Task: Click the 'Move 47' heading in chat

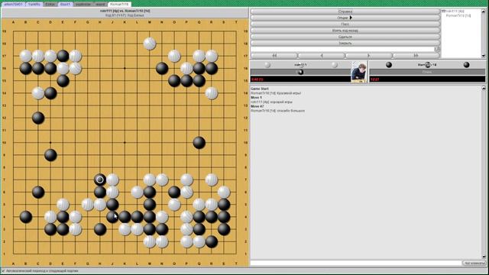Action: pyautogui.click(x=257, y=106)
